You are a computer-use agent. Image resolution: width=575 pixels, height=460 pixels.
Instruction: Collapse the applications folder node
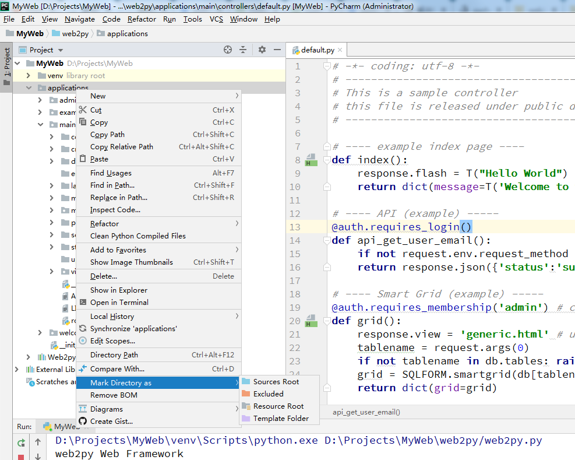coord(29,87)
